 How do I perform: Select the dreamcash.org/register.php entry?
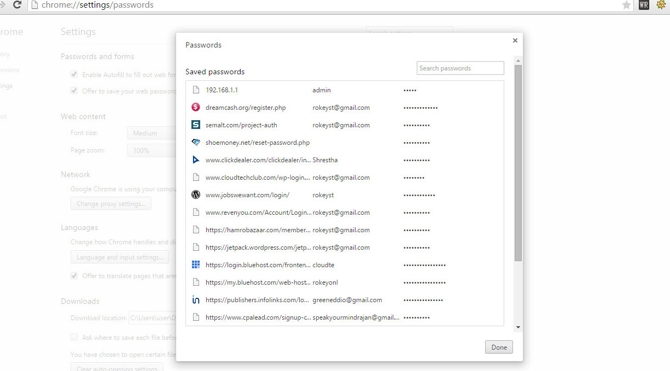tap(246, 108)
